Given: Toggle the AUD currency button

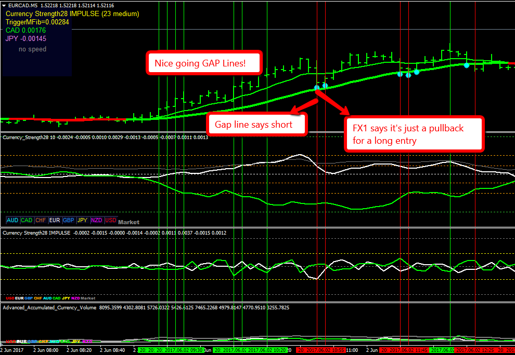Looking at the screenshot, I should (12, 220).
